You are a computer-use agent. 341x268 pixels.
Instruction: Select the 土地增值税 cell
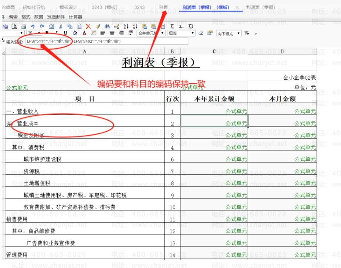pyautogui.click(x=85, y=181)
